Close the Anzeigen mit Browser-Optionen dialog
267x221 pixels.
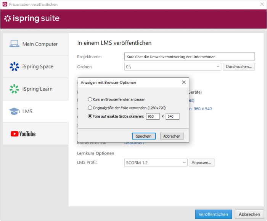pos(184,82)
